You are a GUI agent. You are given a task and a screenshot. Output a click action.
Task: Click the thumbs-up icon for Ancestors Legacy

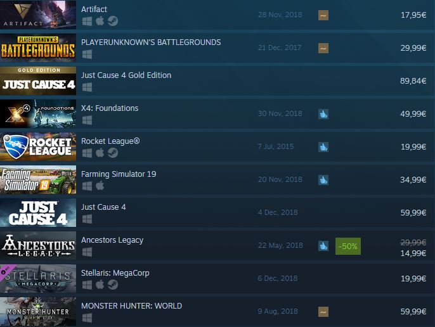click(x=323, y=246)
